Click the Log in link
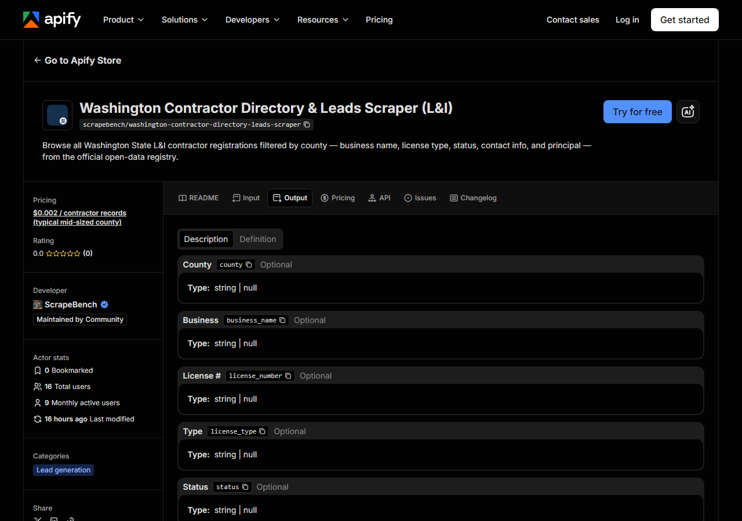Viewport: 742px width, 521px height. 627,20
